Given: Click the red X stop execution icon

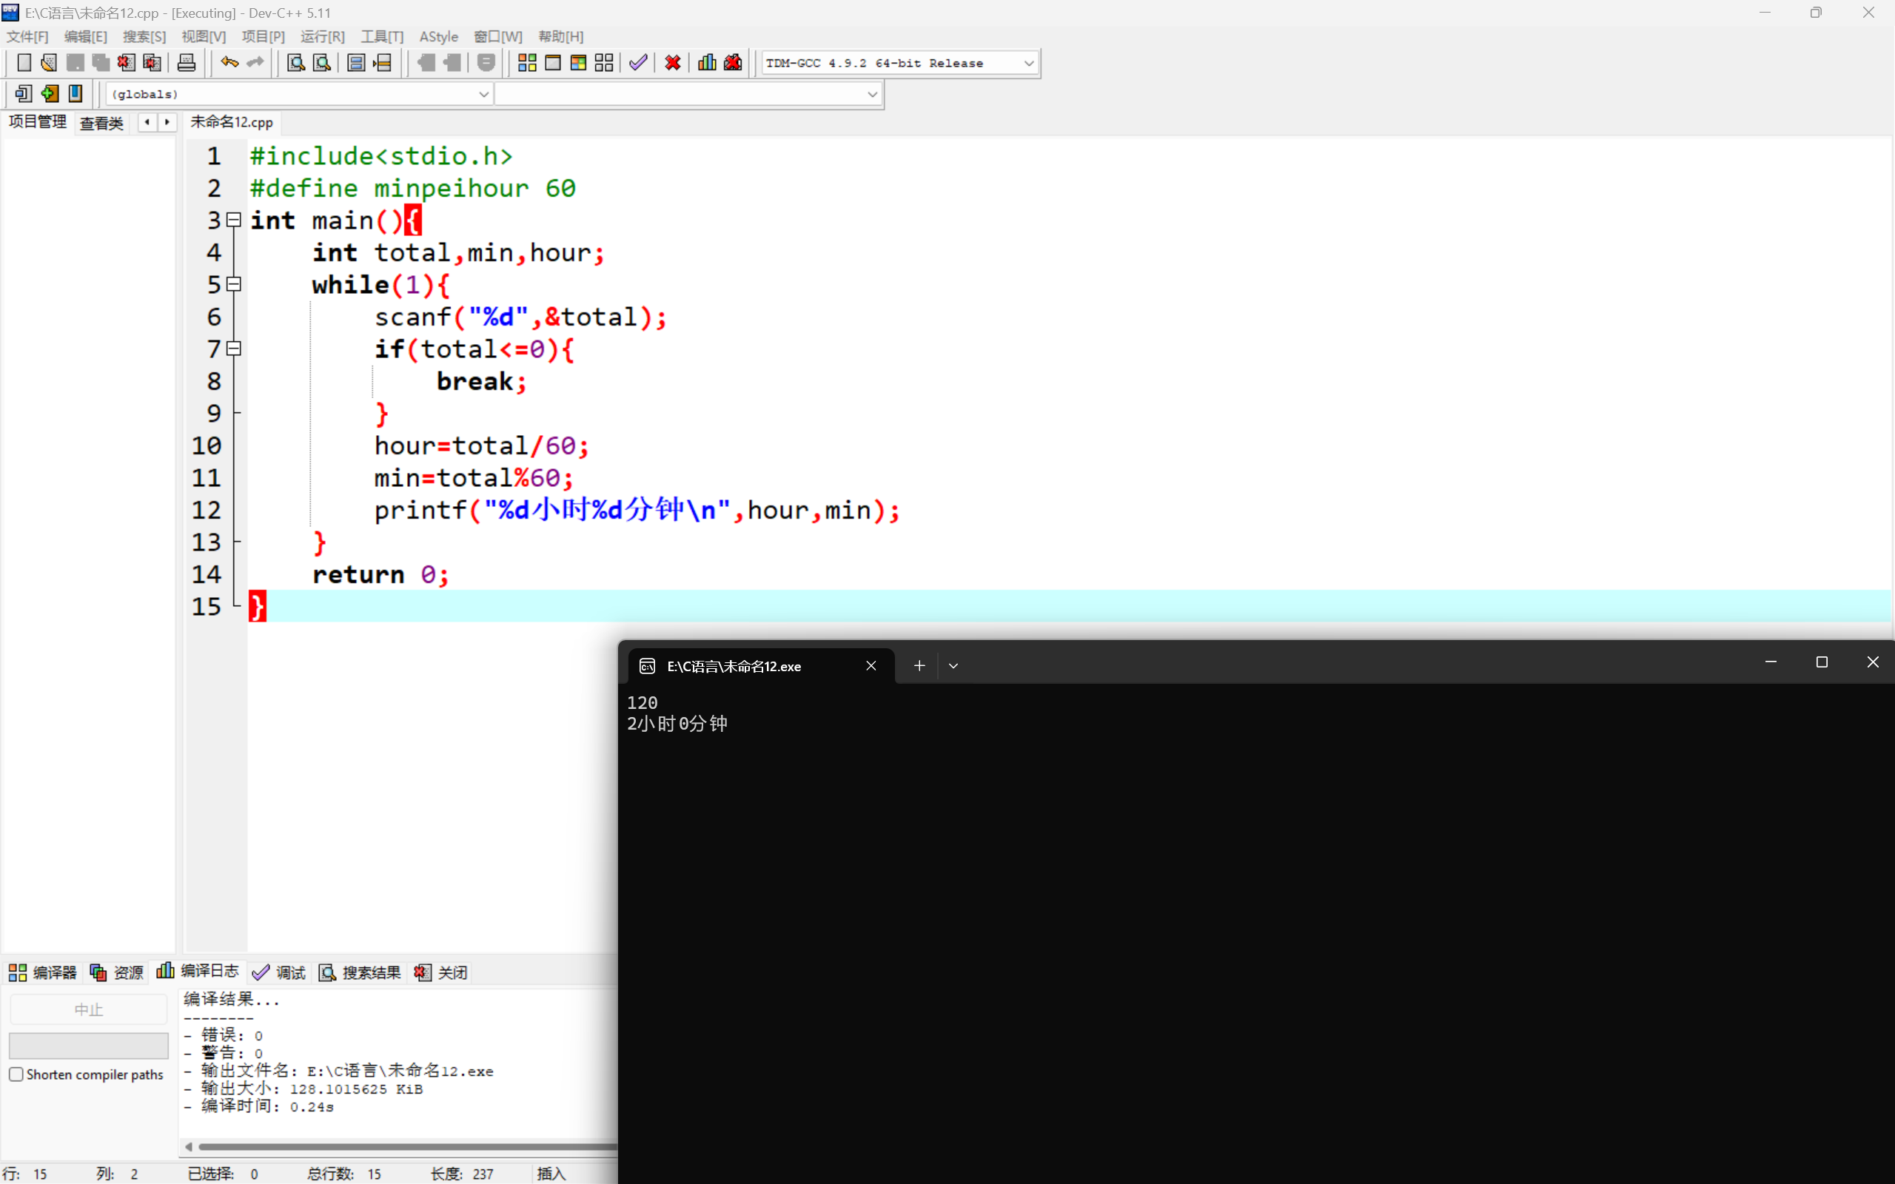Looking at the screenshot, I should coord(672,63).
